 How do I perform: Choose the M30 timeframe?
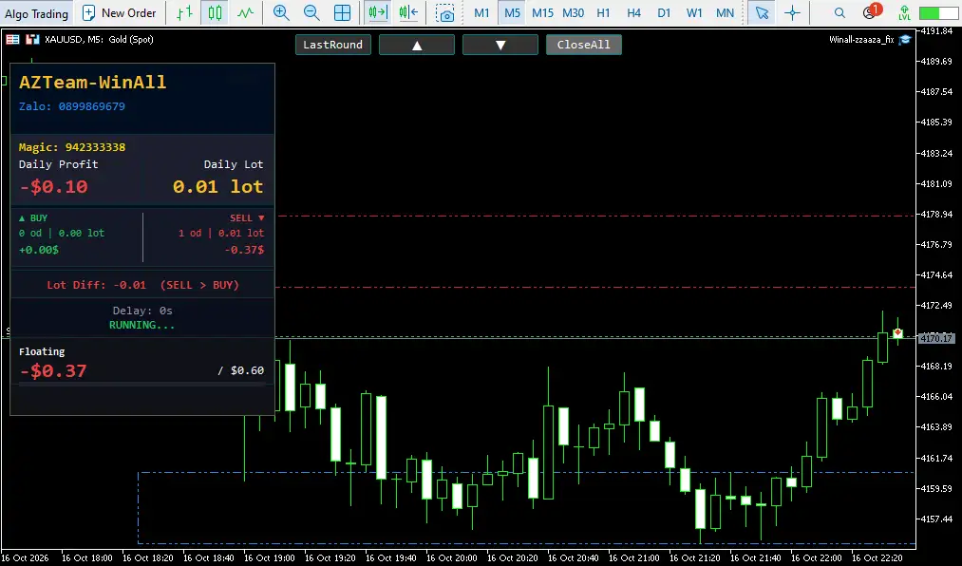(573, 13)
